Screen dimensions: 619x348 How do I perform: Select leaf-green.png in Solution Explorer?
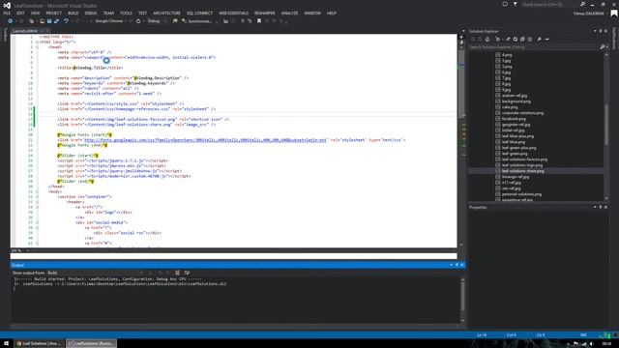[x=515, y=154]
